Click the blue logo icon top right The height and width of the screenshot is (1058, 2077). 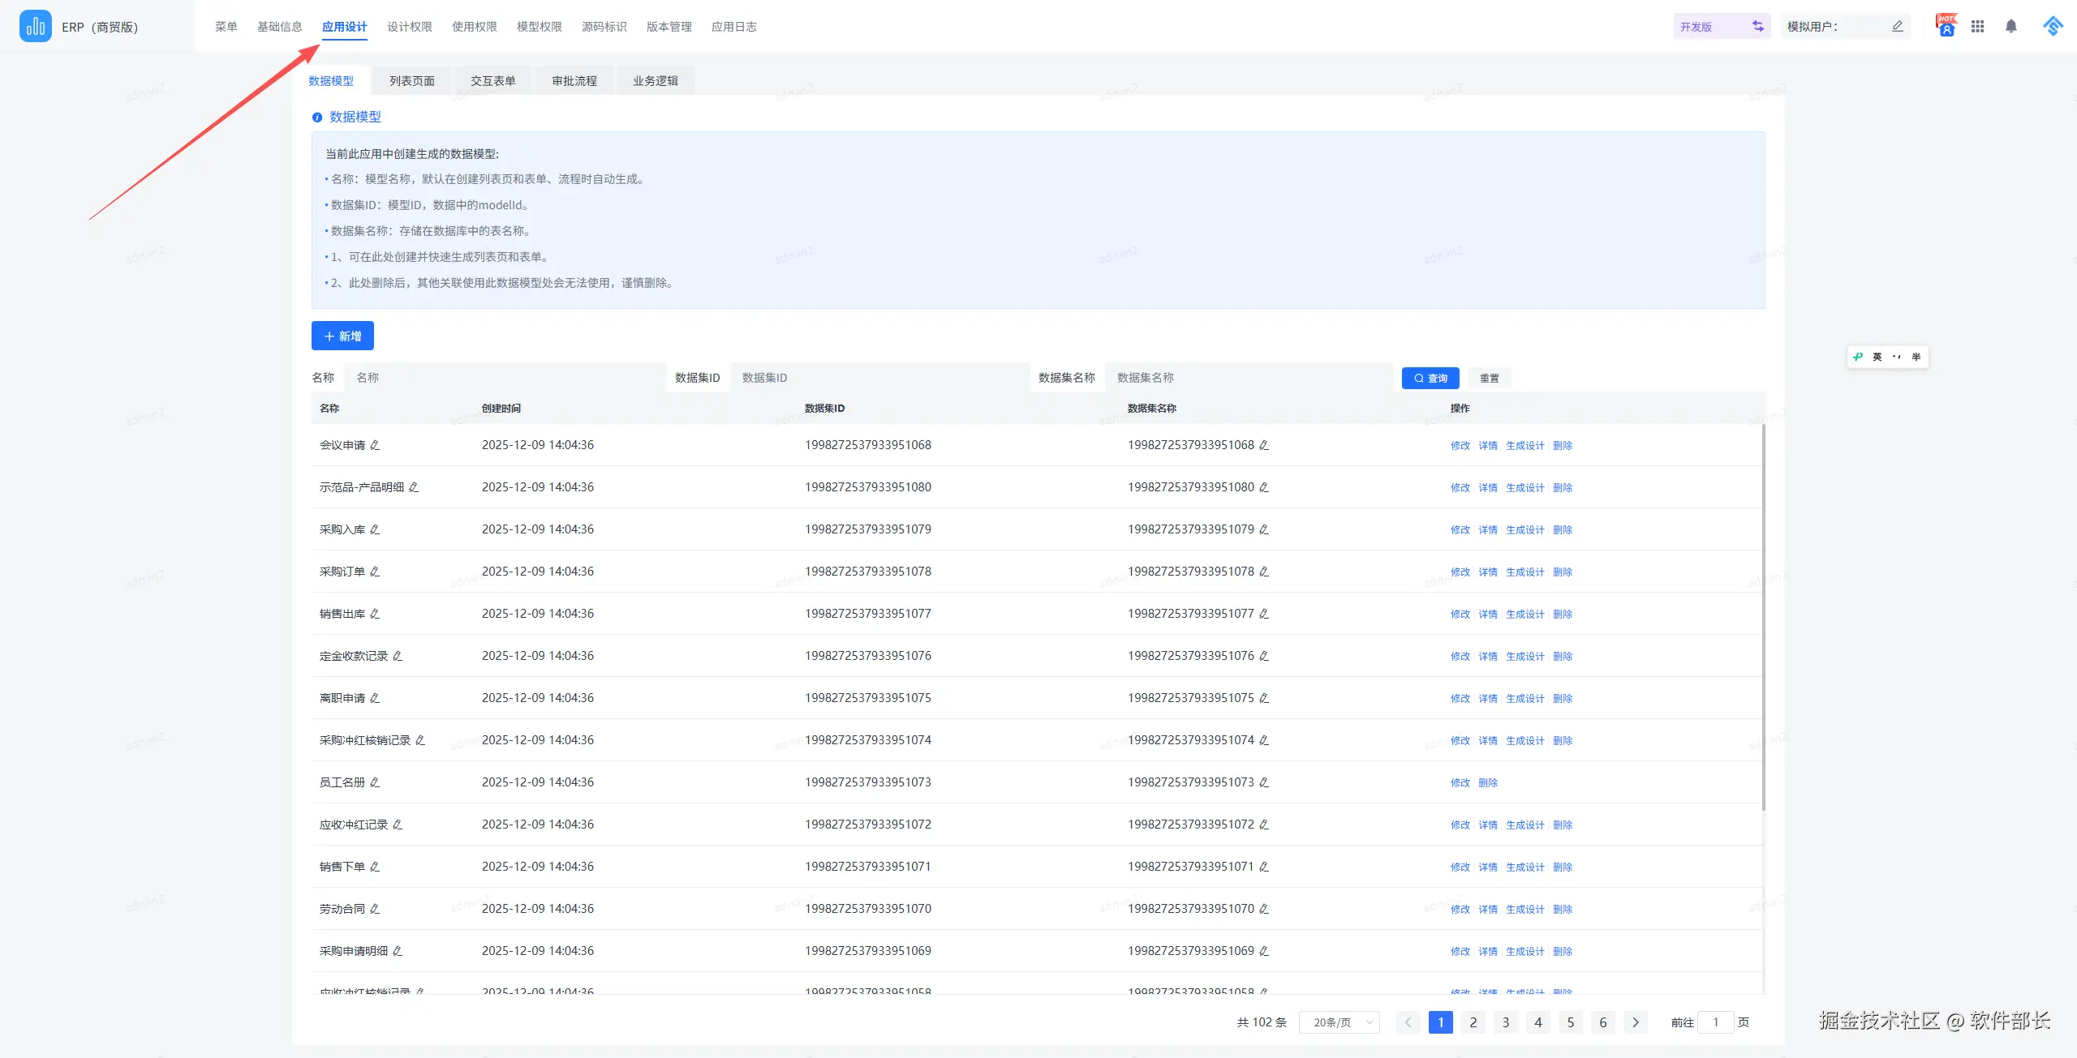pos(2053,26)
